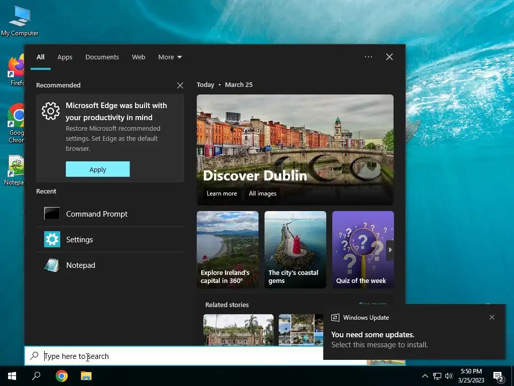This screenshot has height=386, width=514.
Task: Select the 'You need some updates' message
Action: pyautogui.click(x=373, y=334)
